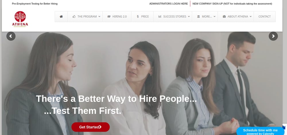Open Administrators Login Here link

pyautogui.click(x=168, y=4)
